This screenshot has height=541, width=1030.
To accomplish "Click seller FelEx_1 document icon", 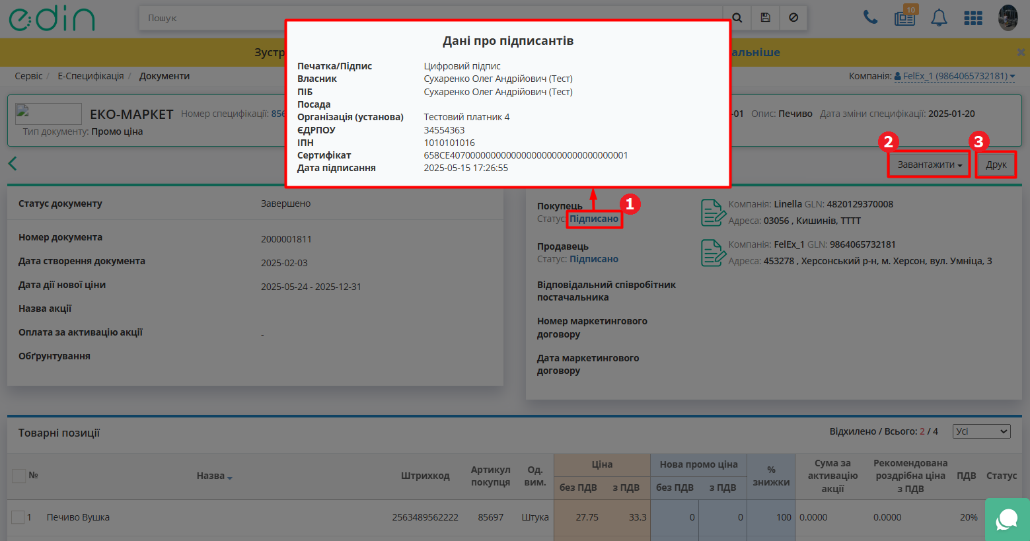I will (x=714, y=253).
